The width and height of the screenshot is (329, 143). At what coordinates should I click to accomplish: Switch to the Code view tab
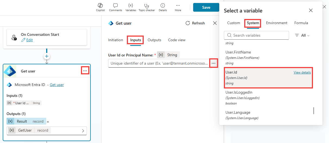(x=177, y=40)
